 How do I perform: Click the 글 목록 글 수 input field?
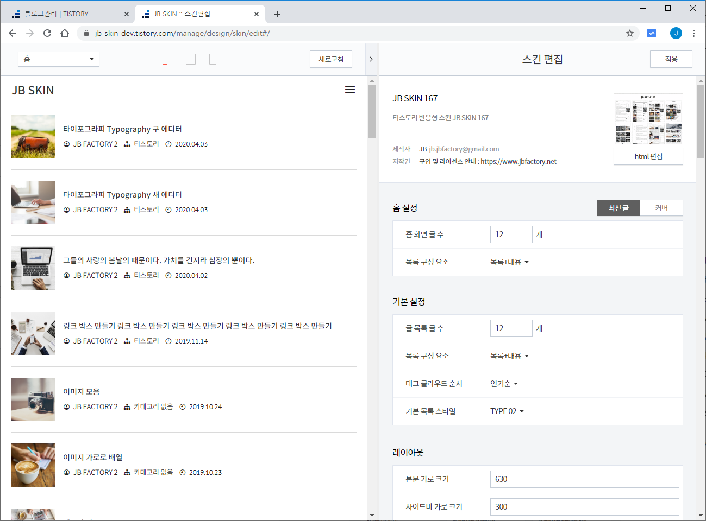click(x=511, y=328)
